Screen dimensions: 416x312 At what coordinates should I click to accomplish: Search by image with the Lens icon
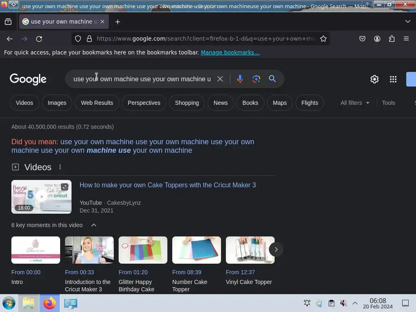[x=256, y=79]
